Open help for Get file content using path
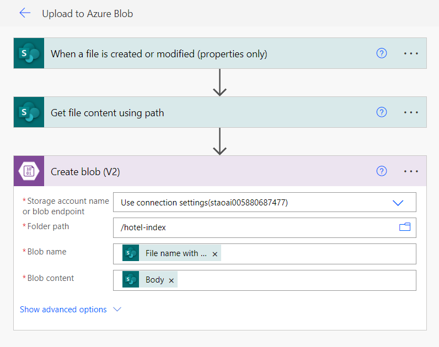 click(382, 112)
